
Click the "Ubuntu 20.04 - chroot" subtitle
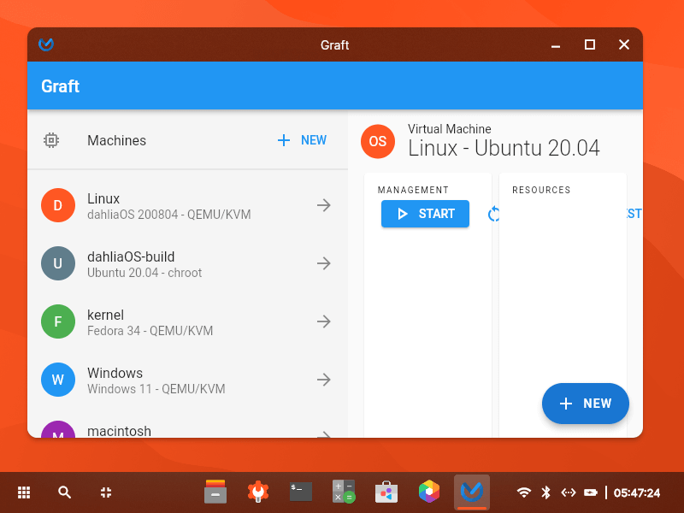(x=144, y=273)
